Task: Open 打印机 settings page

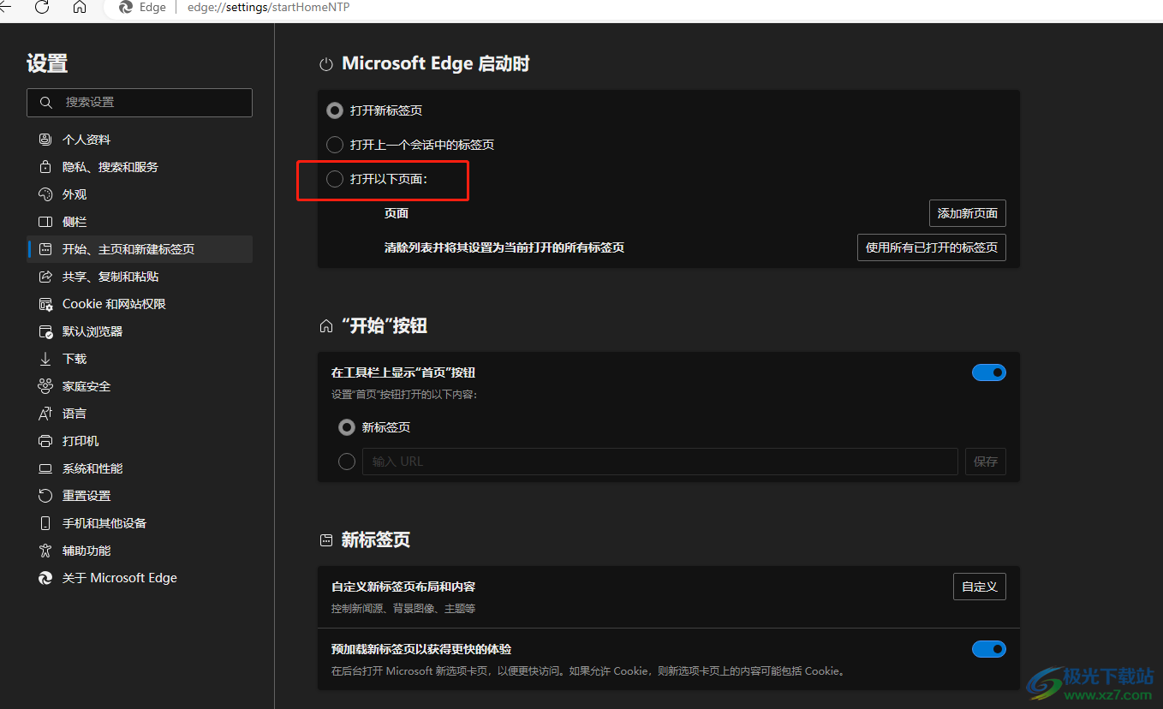Action: 140,441
